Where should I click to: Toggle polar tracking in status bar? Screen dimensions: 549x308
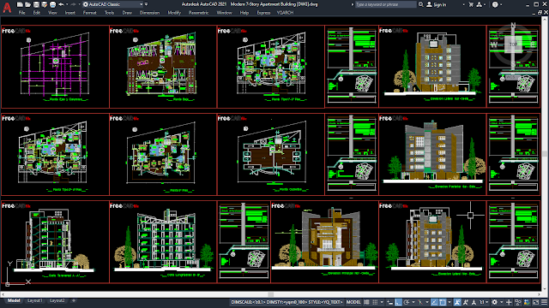point(407,302)
